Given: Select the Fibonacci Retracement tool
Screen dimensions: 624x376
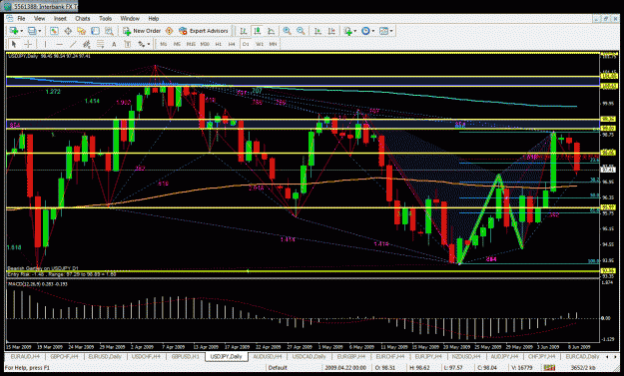Looking at the screenshot, I should point(100,44).
